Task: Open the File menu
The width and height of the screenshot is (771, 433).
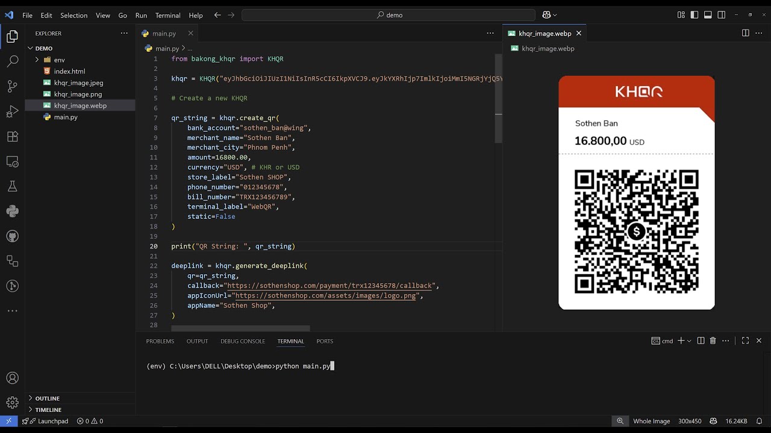Action: [27, 15]
